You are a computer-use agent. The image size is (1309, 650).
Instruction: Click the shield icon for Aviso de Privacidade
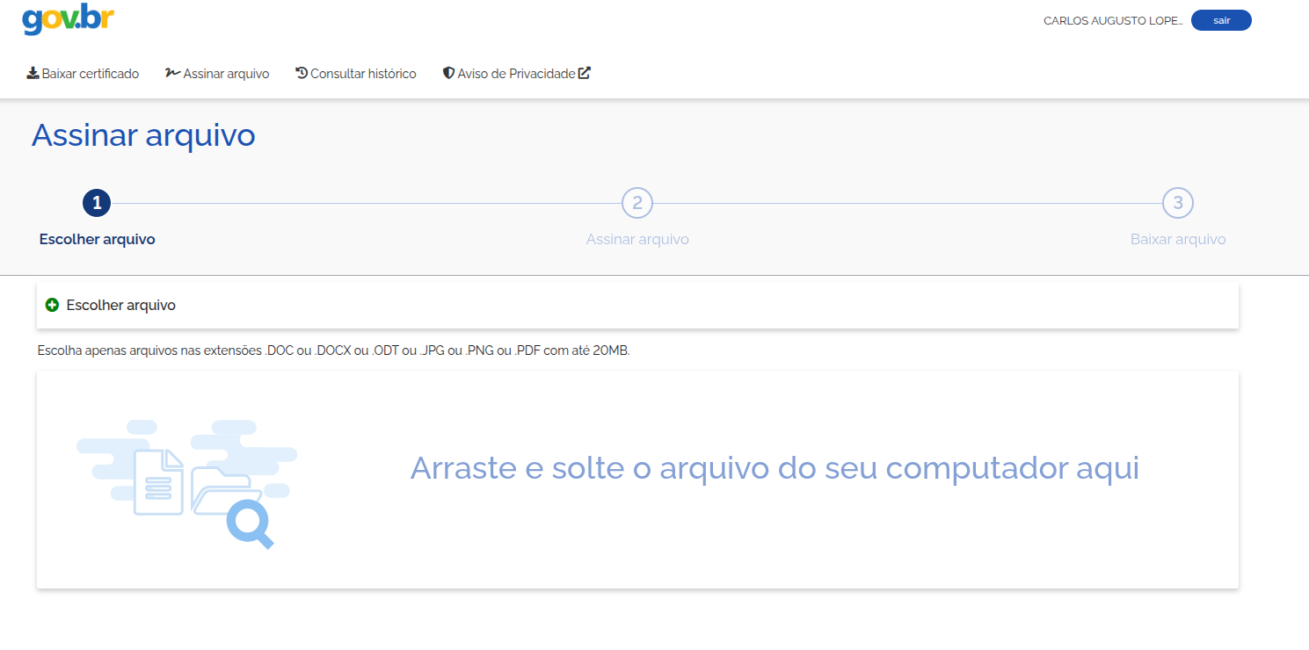pos(448,73)
